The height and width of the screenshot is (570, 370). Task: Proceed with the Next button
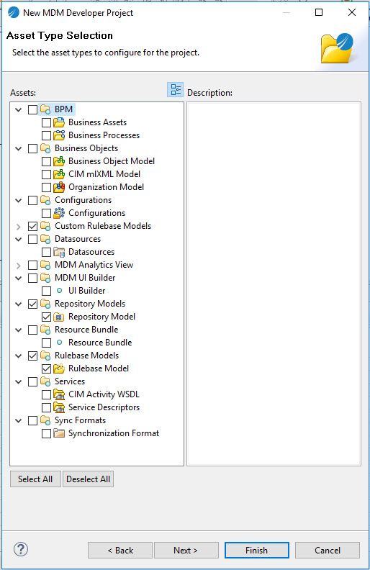point(186,551)
